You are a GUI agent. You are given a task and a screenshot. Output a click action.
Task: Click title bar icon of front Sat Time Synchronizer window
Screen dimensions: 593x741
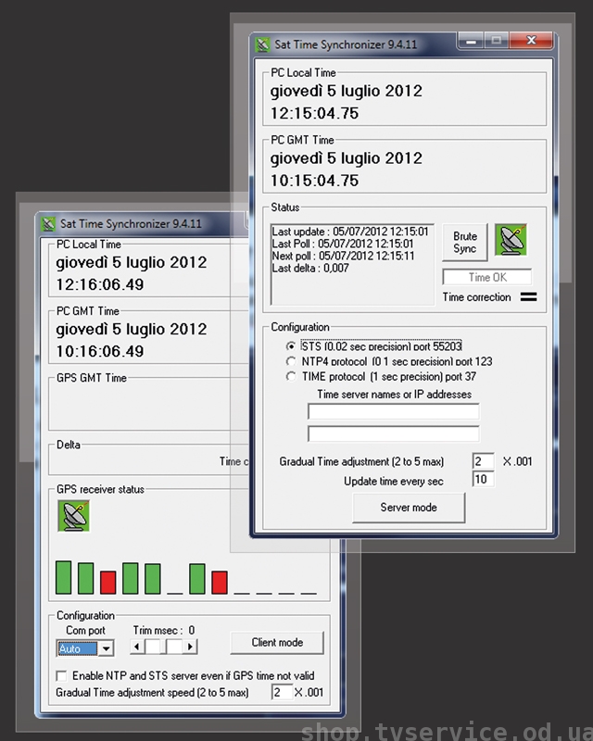[x=262, y=44]
